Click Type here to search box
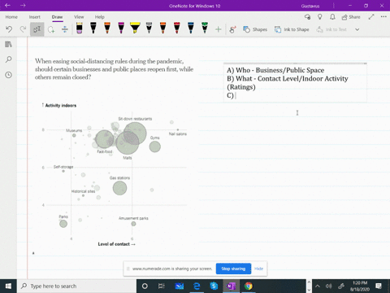 pyautogui.click(x=77, y=286)
